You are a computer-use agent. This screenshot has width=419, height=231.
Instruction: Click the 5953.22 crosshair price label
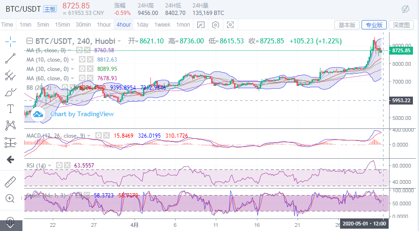click(401, 100)
